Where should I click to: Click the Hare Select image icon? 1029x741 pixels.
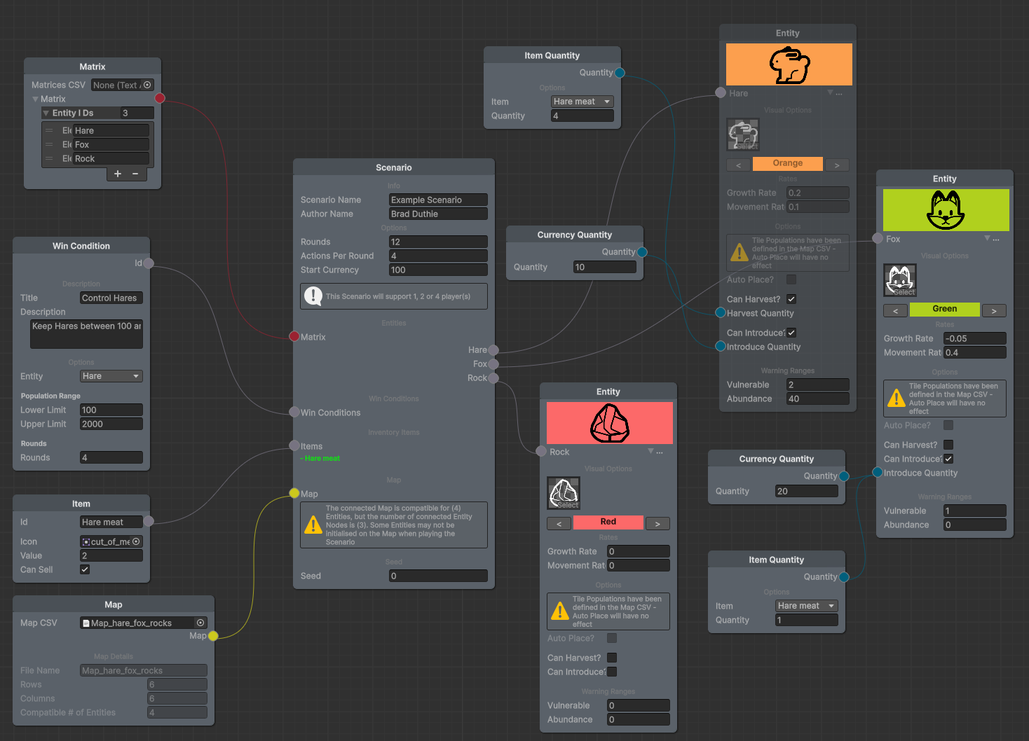pos(743,134)
